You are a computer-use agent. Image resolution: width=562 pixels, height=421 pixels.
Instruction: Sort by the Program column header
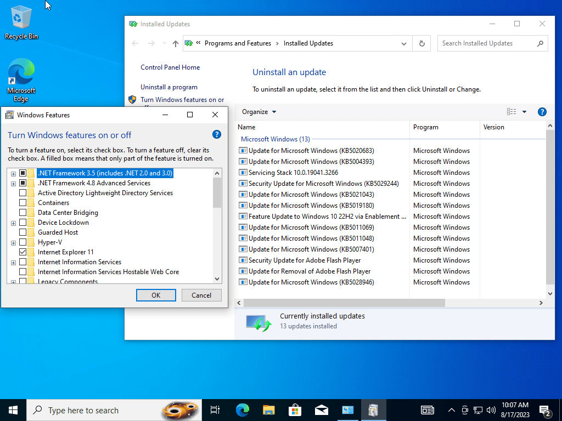[x=445, y=127]
